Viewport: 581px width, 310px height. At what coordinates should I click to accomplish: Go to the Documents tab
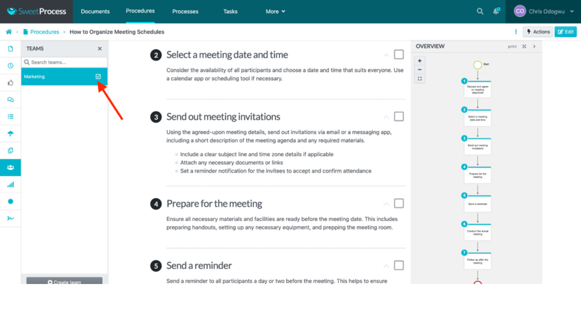click(95, 11)
